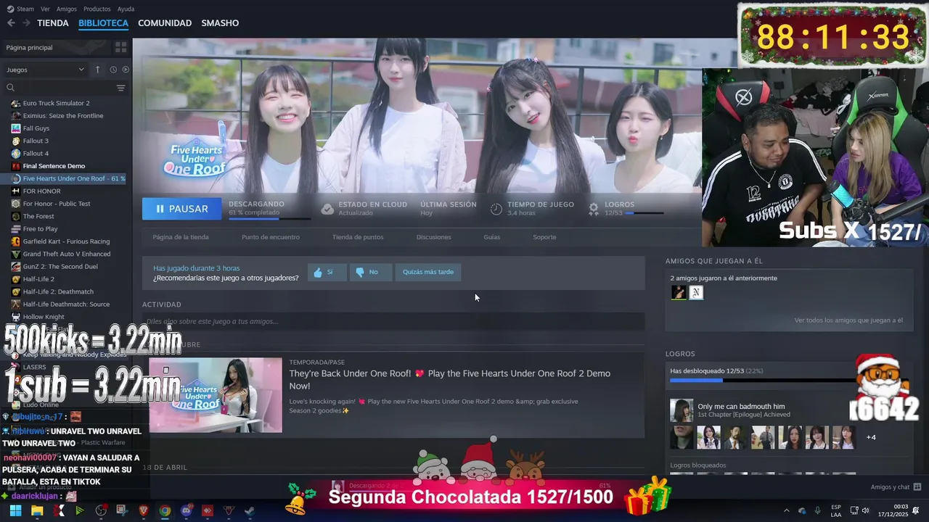Viewport: 929px width, 522px height.
Task: Open the SMASHO profile tab
Action: pos(220,22)
